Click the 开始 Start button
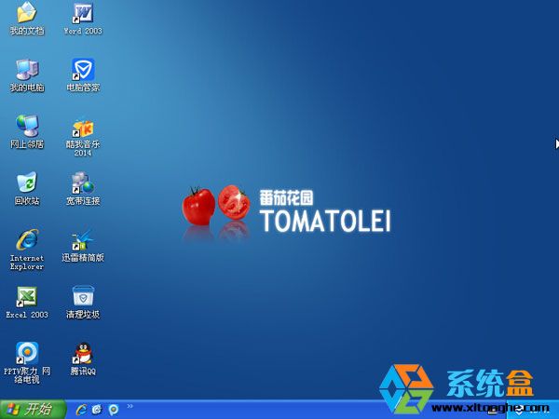This screenshot has height=419, width=559. click(34, 409)
